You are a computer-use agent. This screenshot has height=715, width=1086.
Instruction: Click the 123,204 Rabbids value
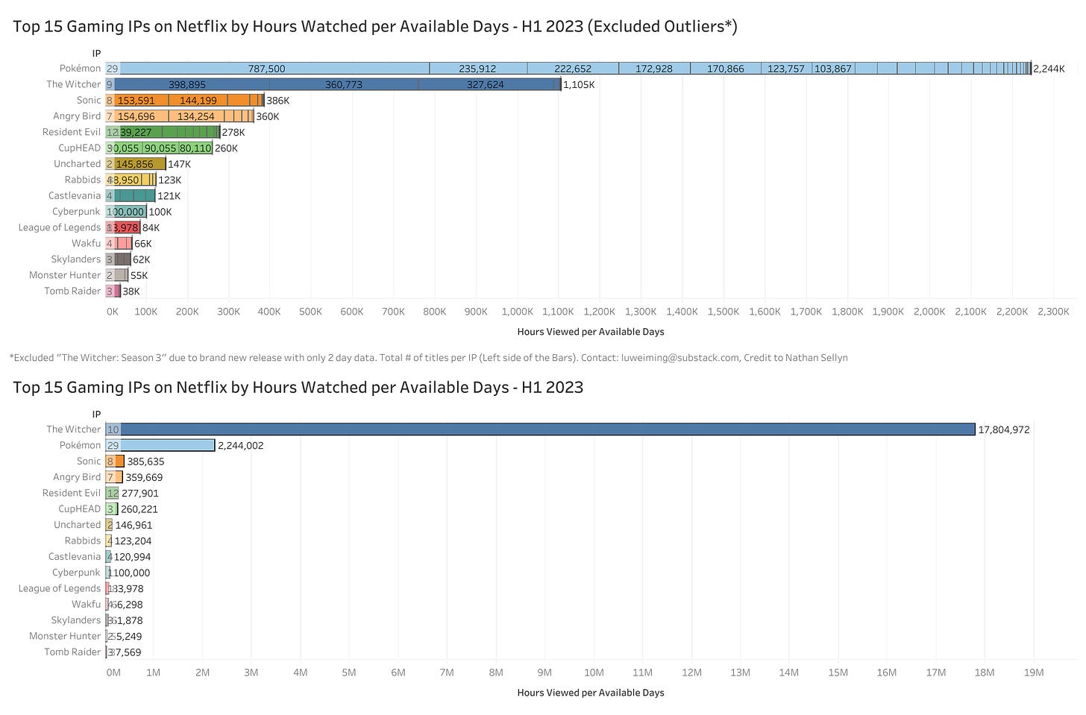point(134,541)
